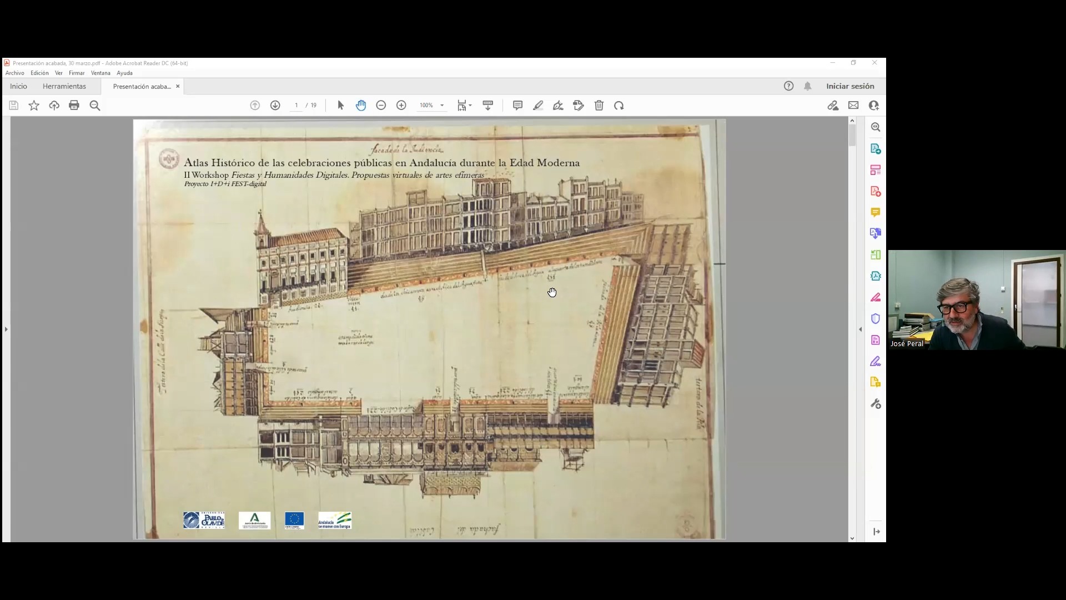Screen dimensions: 1066x600
Task: Open the Create PDF tool in sidebar
Action: (876, 192)
